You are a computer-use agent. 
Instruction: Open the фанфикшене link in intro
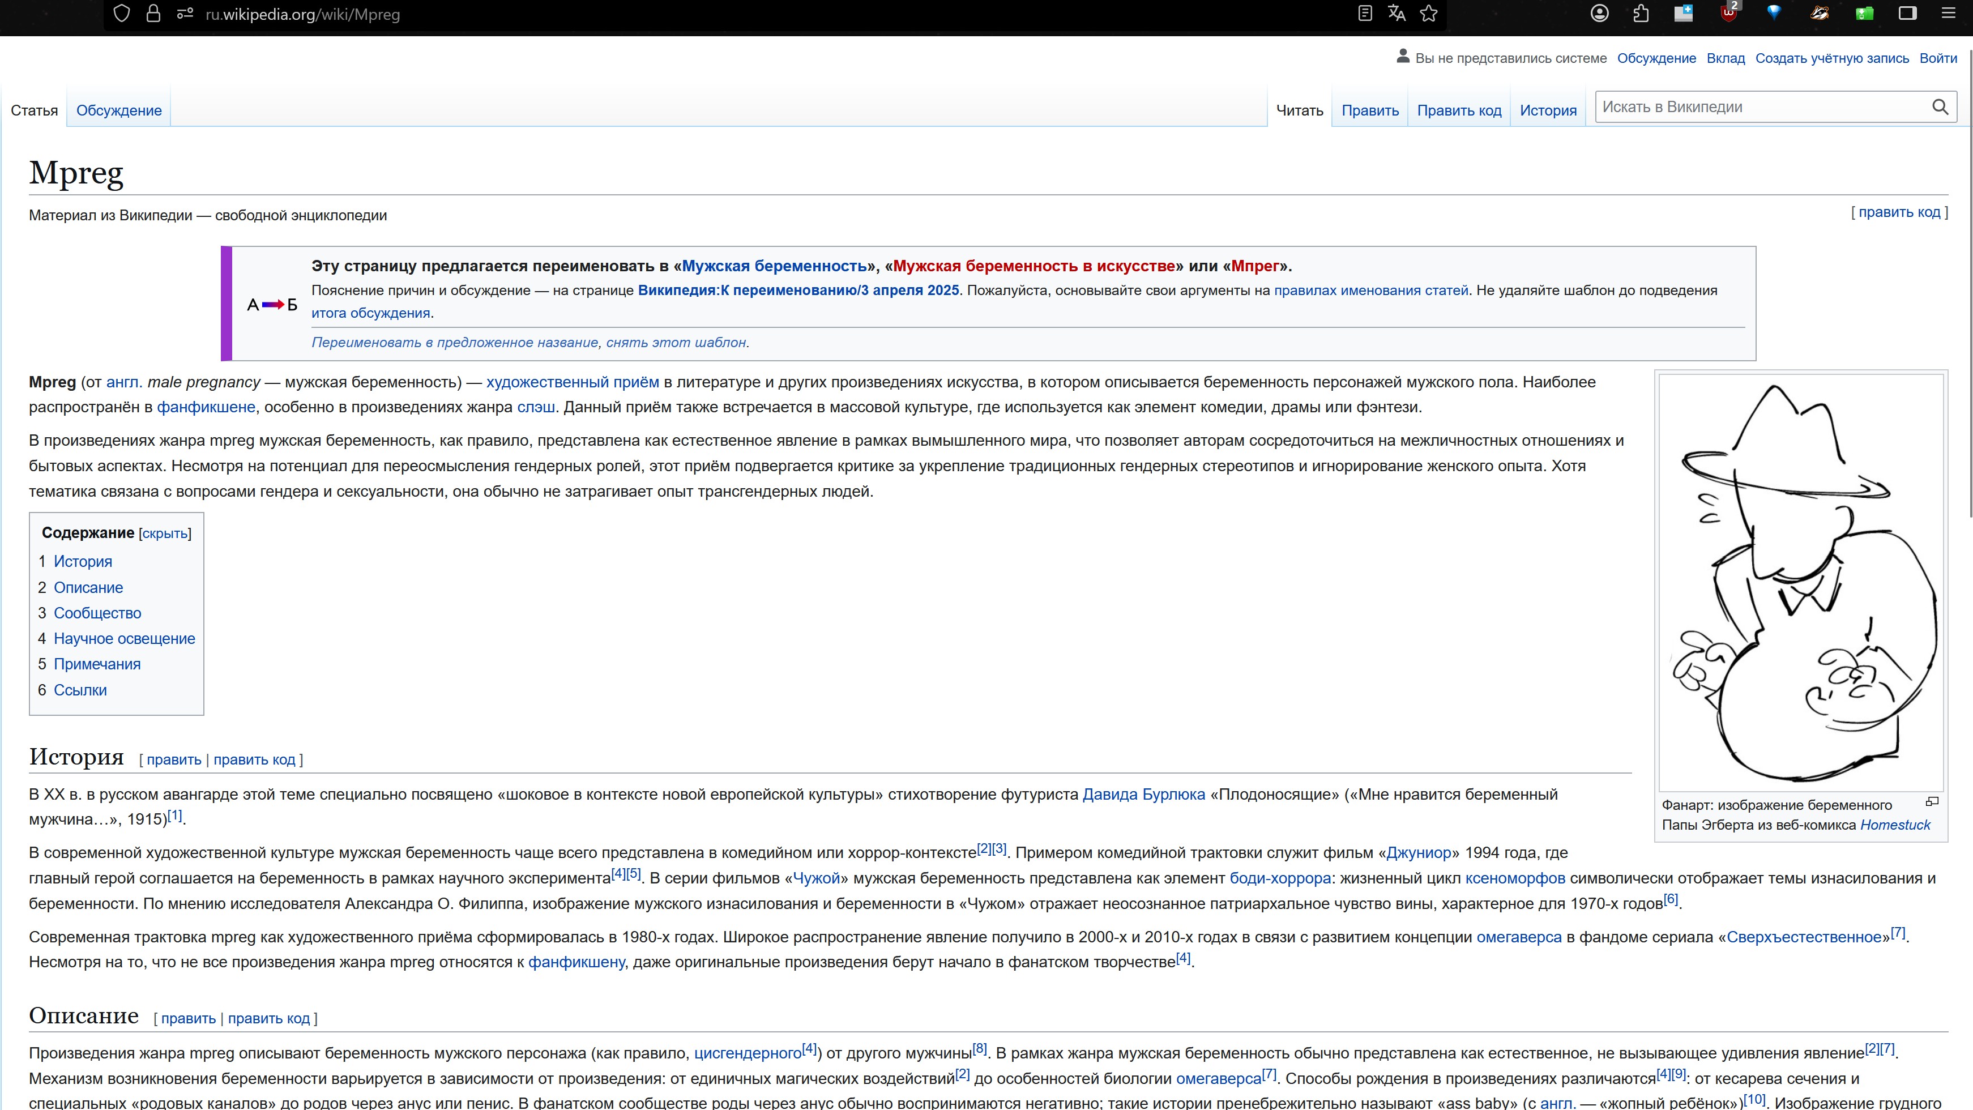click(x=206, y=408)
